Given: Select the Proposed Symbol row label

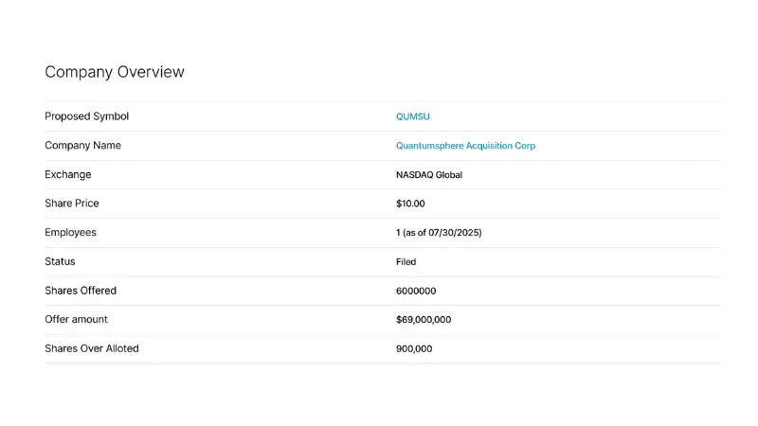Looking at the screenshot, I should point(86,116).
